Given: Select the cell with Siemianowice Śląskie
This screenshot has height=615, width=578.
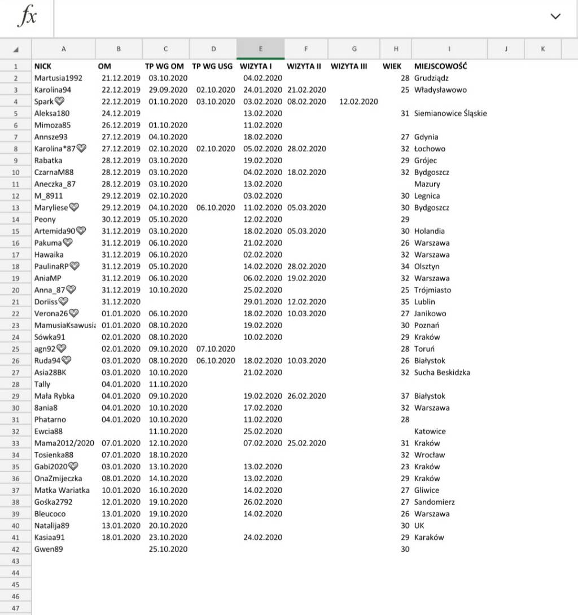Looking at the screenshot, I should (x=450, y=113).
